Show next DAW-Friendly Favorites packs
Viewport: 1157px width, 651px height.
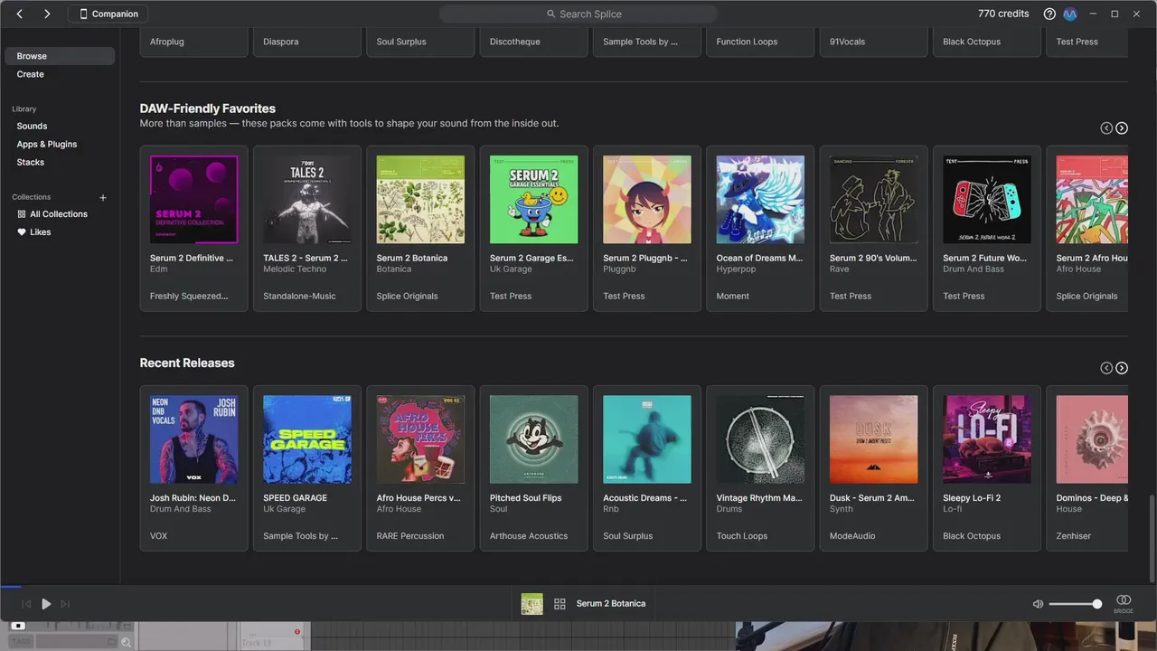1122,128
